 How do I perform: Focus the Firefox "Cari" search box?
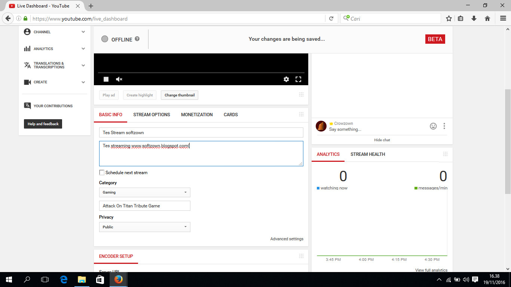coord(391,18)
